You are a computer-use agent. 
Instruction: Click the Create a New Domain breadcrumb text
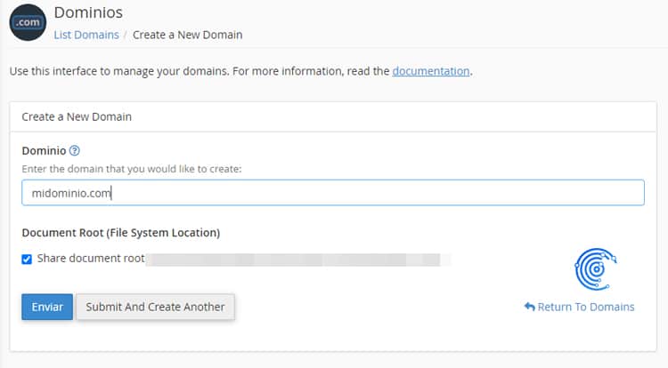coord(187,35)
